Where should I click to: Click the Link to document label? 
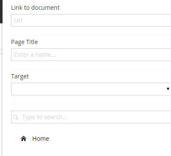[35, 8]
